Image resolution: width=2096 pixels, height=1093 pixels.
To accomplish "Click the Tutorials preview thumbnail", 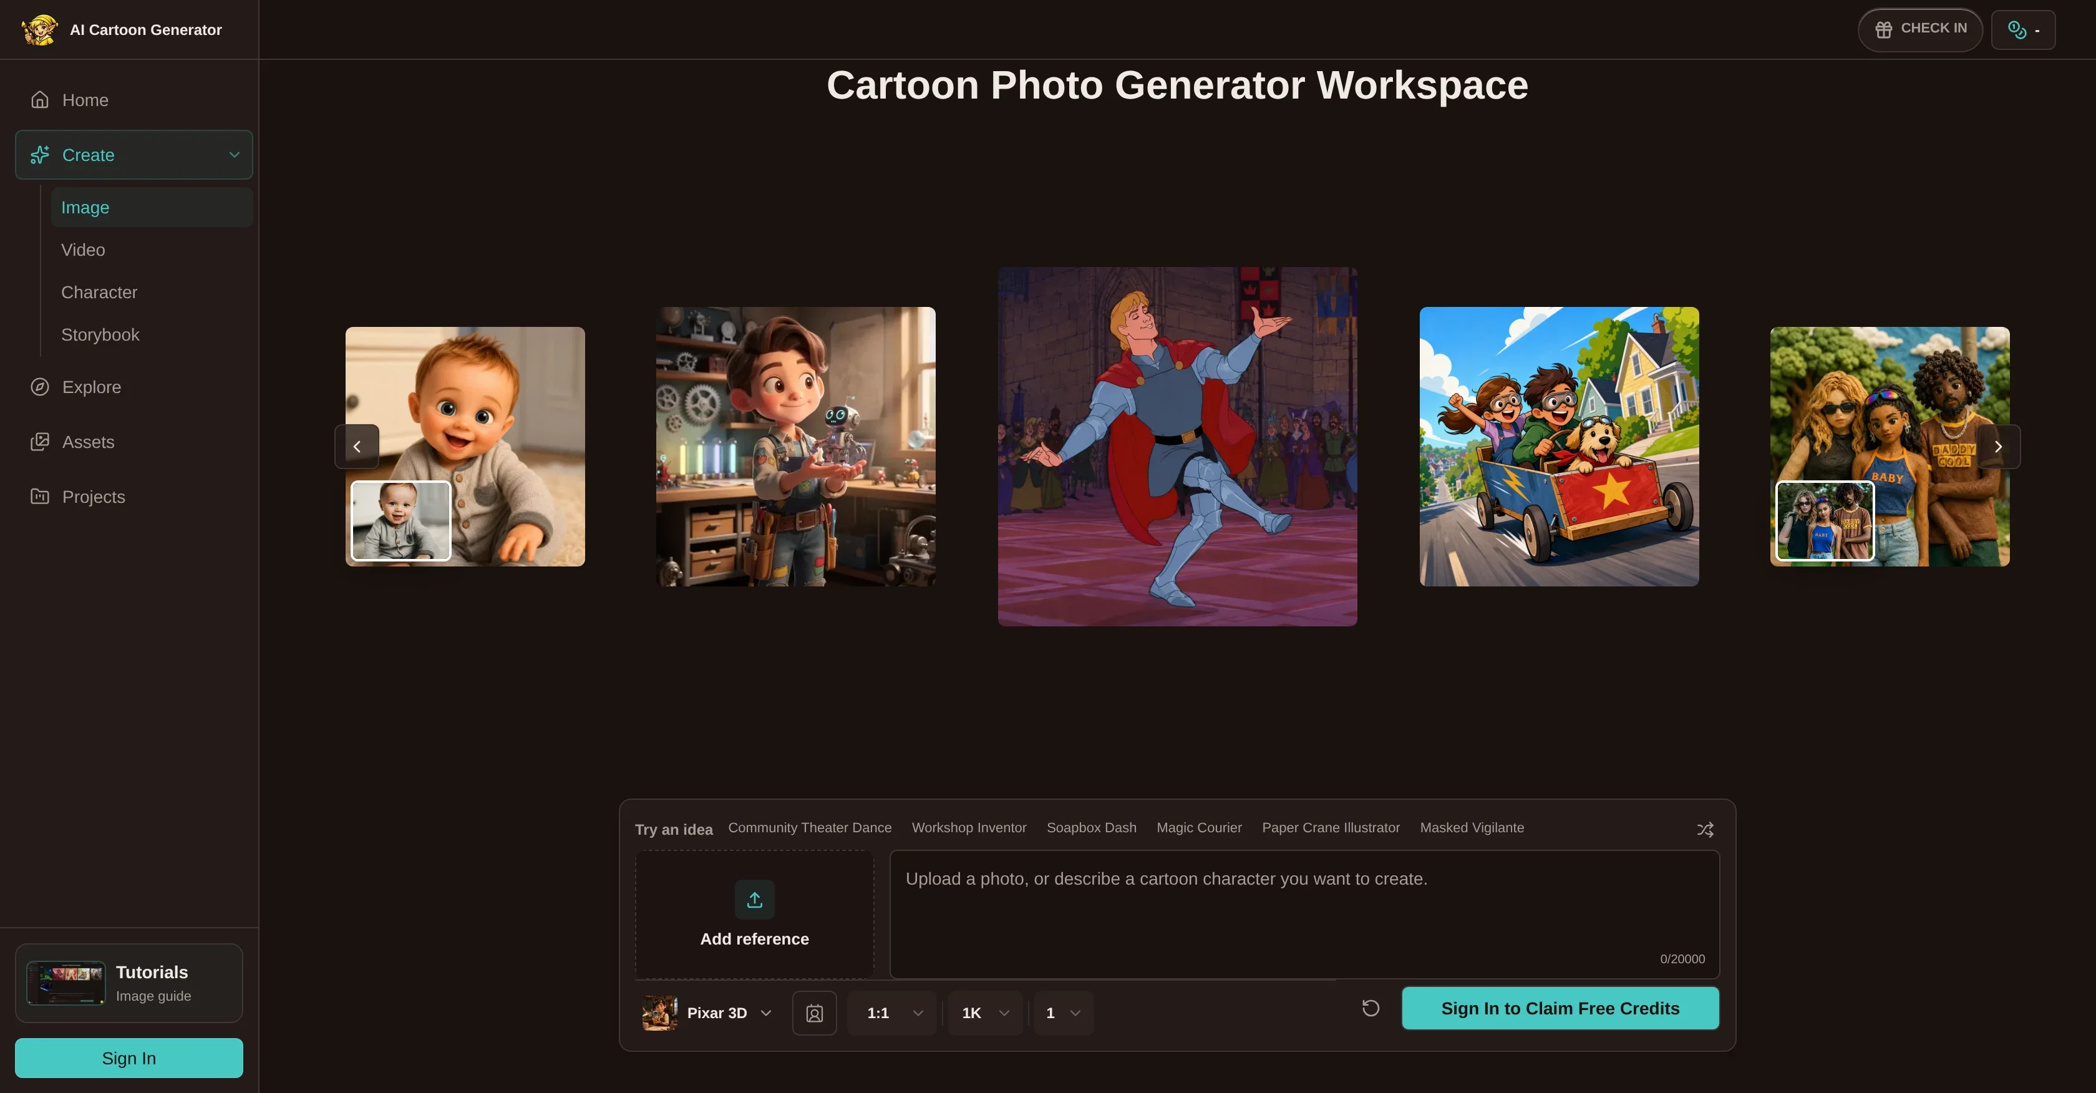I will pos(66,983).
